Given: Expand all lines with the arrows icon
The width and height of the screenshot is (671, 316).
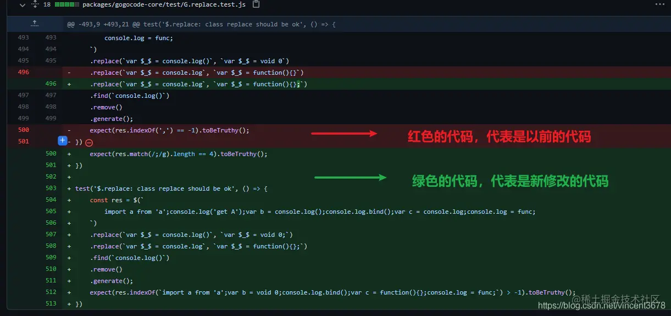Looking at the screenshot, I should coord(35,4).
